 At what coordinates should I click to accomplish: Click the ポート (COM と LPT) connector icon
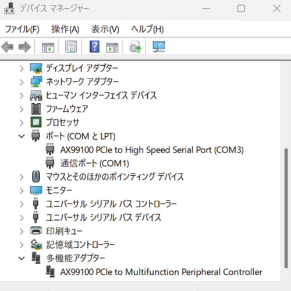tap(36, 136)
